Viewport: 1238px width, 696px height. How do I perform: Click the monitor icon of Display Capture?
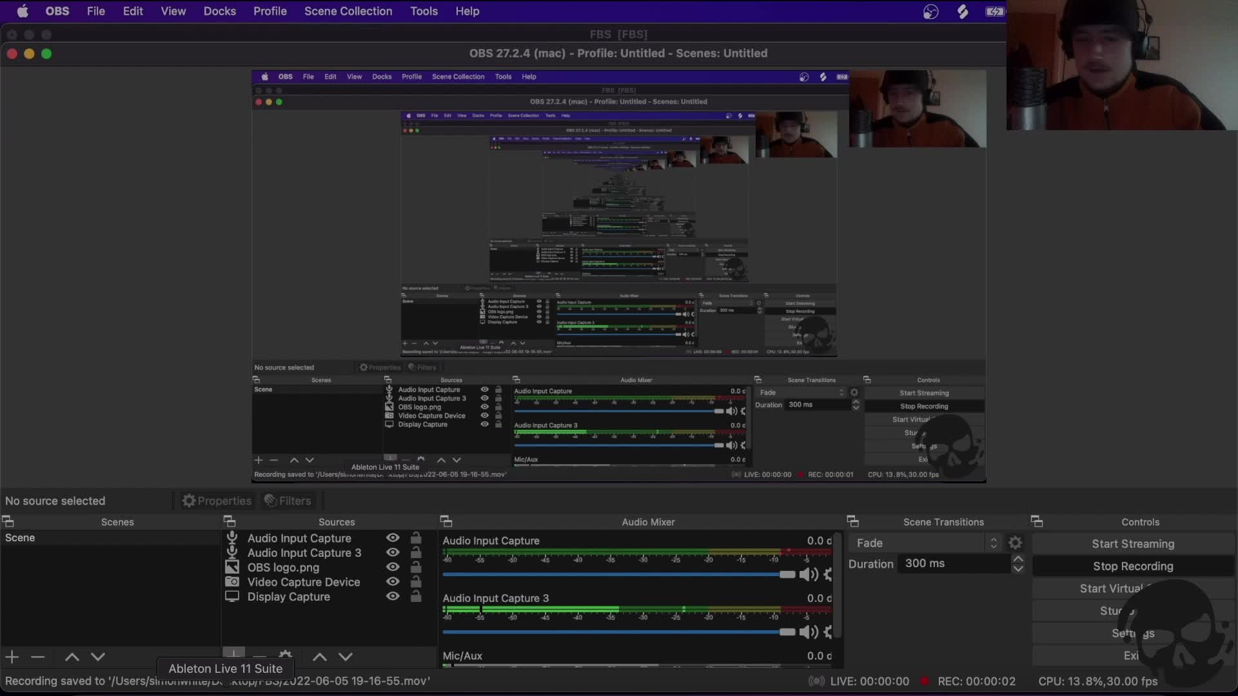click(x=232, y=597)
